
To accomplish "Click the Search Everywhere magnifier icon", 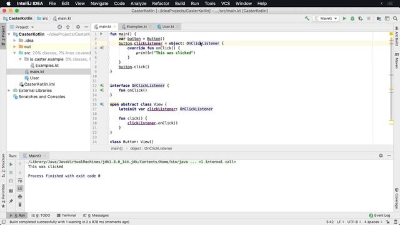I will tap(395, 18).
